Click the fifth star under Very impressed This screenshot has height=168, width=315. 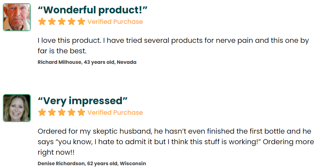[81, 112]
